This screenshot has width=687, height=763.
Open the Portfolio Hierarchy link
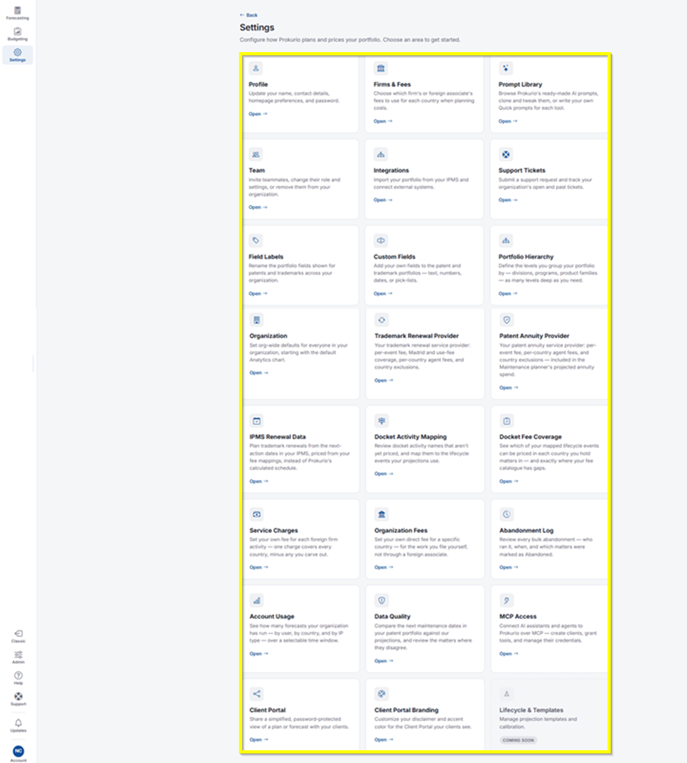(508, 294)
